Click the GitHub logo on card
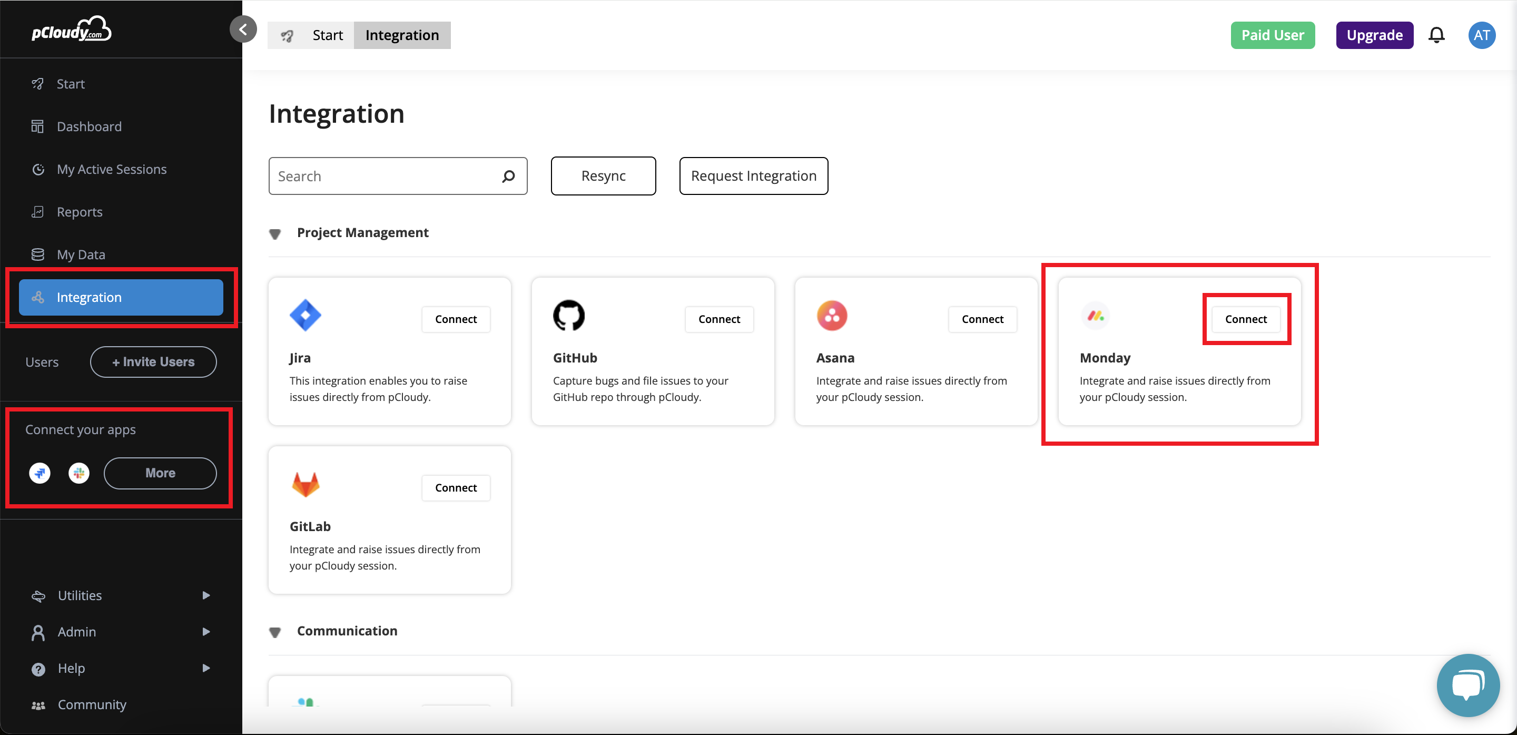 [568, 315]
